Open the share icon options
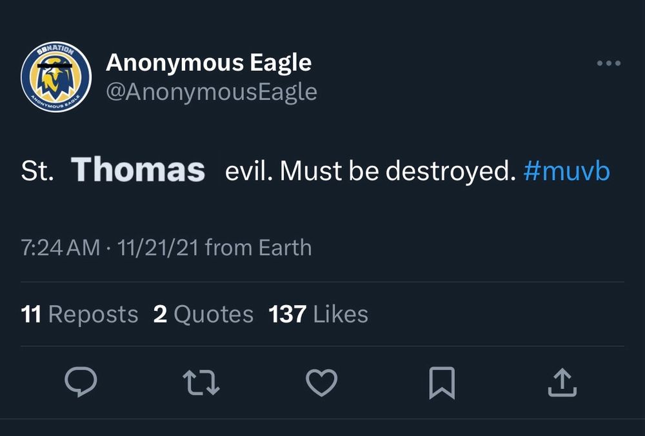The height and width of the screenshot is (436, 645). (x=562, y=382)
